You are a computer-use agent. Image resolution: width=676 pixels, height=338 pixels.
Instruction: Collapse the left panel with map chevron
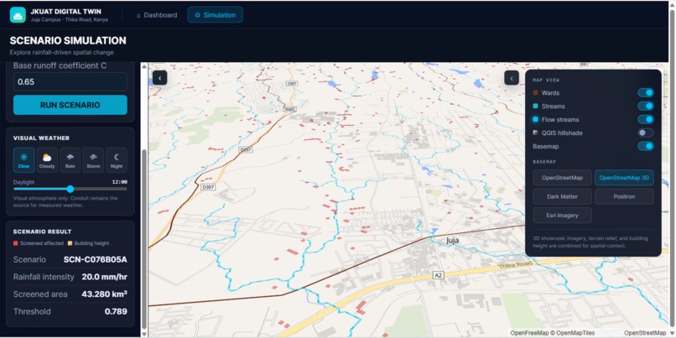tap(160, 78)
